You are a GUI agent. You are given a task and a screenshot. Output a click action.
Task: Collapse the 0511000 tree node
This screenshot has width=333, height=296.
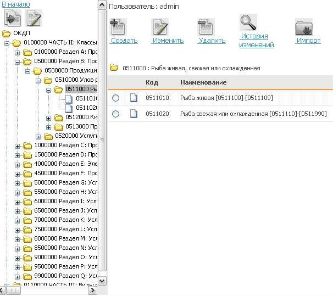49,89
